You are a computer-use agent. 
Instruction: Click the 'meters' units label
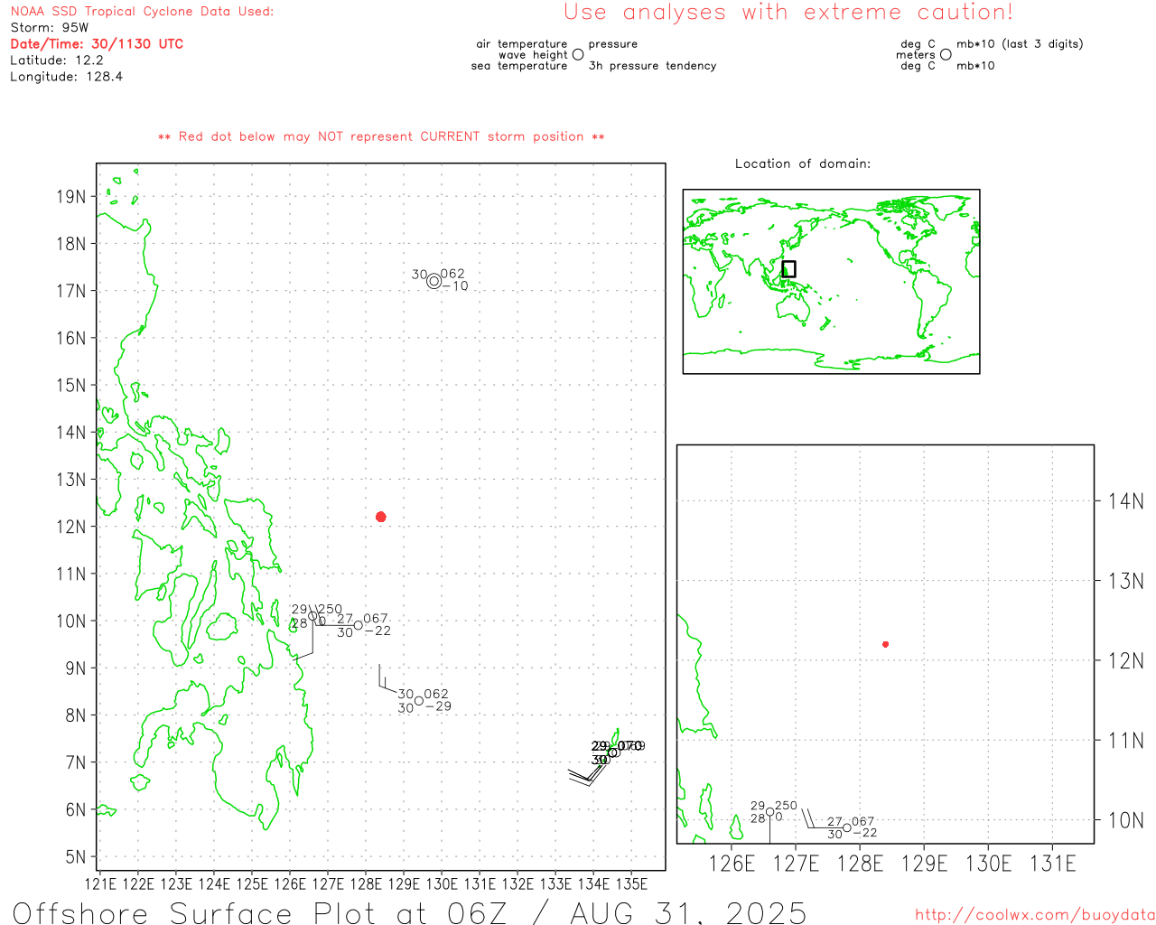[x=916, y=55]
